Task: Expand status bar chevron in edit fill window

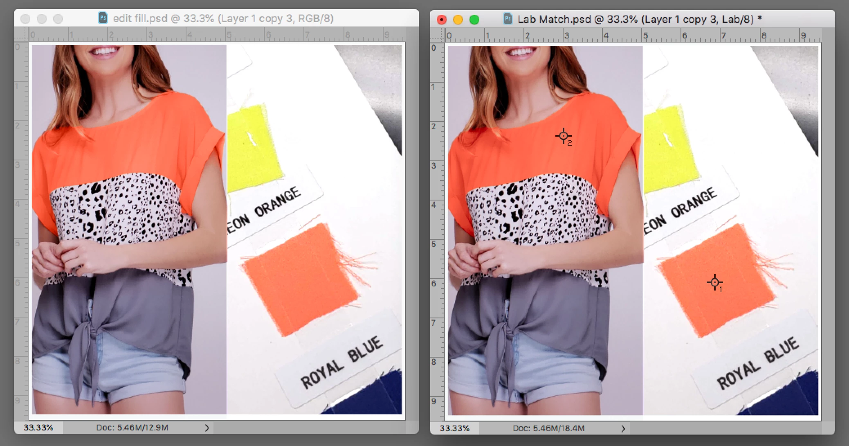Action: coord(207,428)
